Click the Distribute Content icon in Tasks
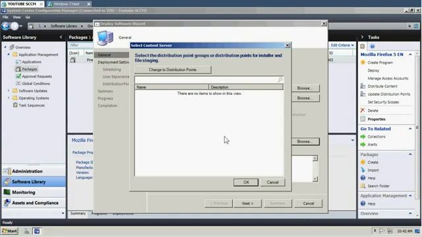Screen dimensions: 422x237 coord(363,86)
